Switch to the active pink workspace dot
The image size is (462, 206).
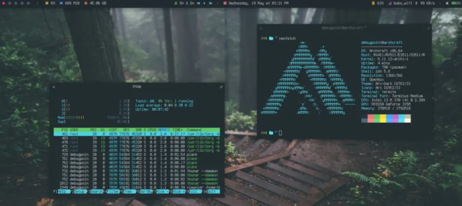(3, 3)
